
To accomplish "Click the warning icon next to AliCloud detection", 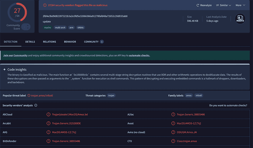I will (48, 114).
